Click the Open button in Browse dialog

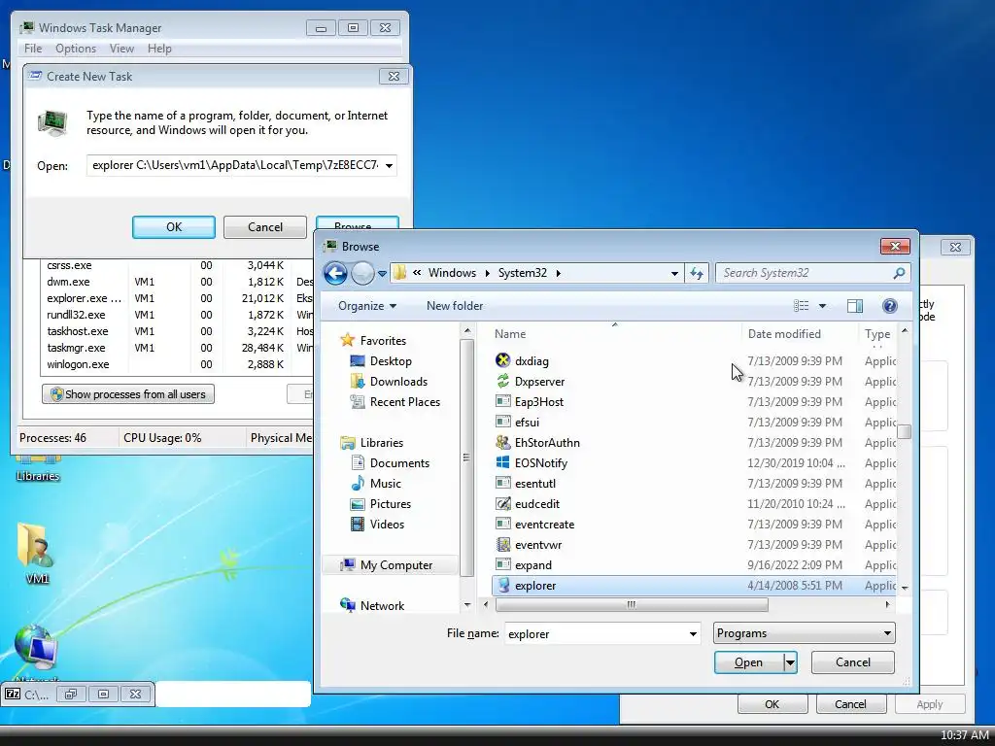[749, 662]
